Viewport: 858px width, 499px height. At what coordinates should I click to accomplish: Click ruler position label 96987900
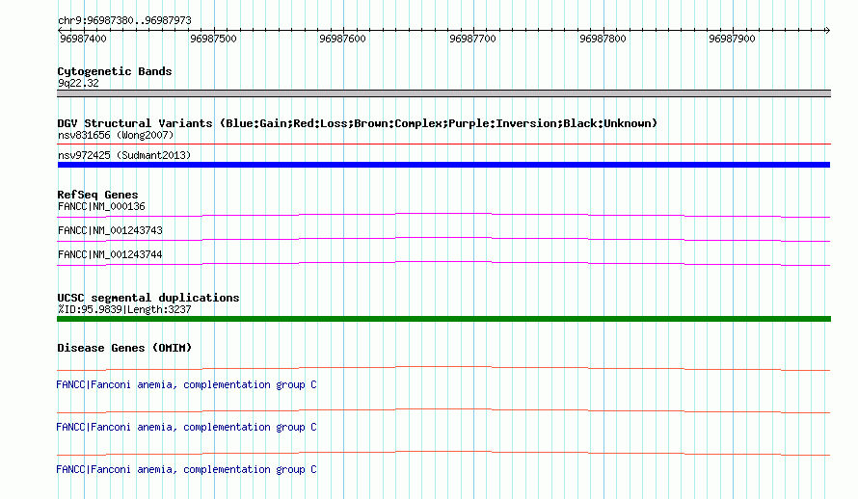(x=732, y=39)
